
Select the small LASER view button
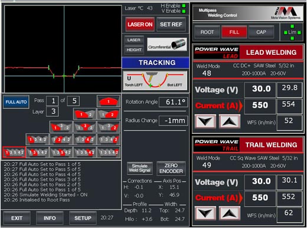point(134,40)
